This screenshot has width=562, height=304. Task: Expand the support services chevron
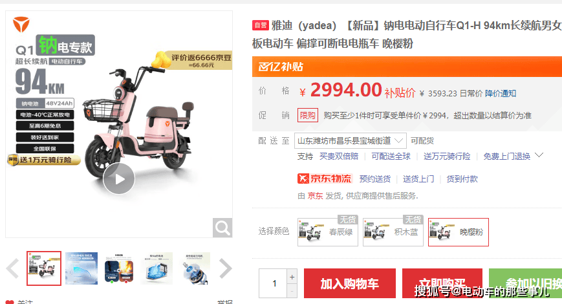coord(539,155)
